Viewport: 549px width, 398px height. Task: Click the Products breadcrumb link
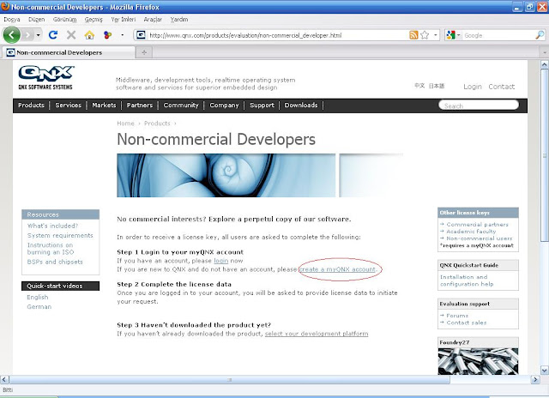point(157,124)
